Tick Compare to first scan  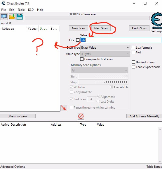click(82, 59)
